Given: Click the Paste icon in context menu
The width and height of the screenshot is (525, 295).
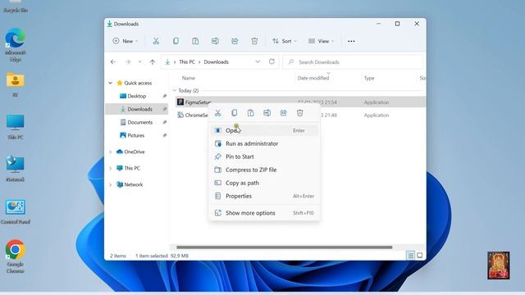Looking at the screenshot, I should pyautogui.click(x=250, y=113).
